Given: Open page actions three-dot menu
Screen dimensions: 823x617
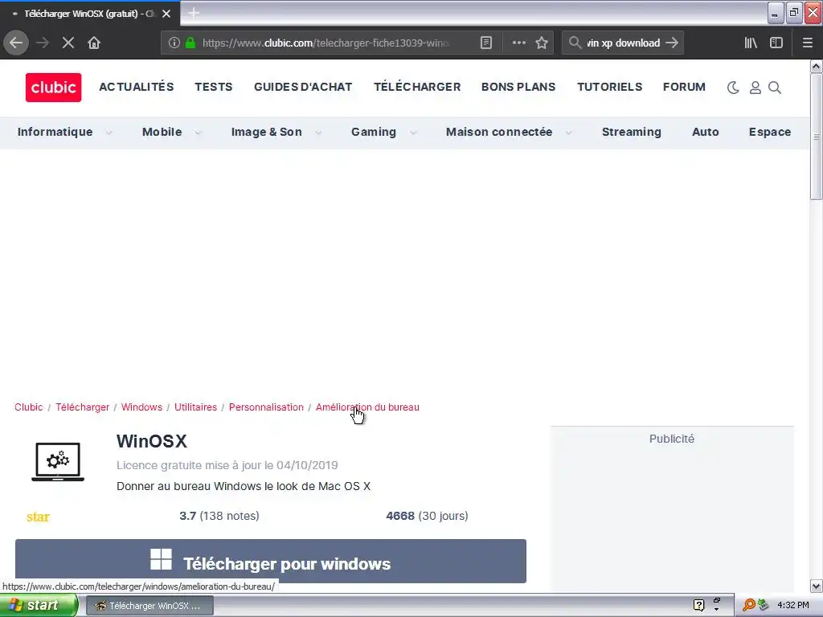Looking at the screenshot, I should [518, 43].
